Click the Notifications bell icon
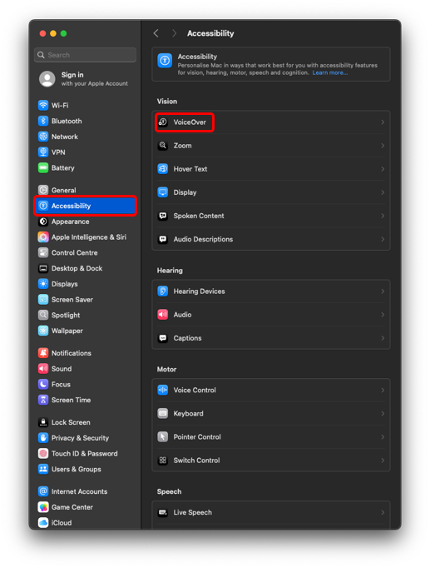The image size is (430, 568). click(x=43, y=353)
